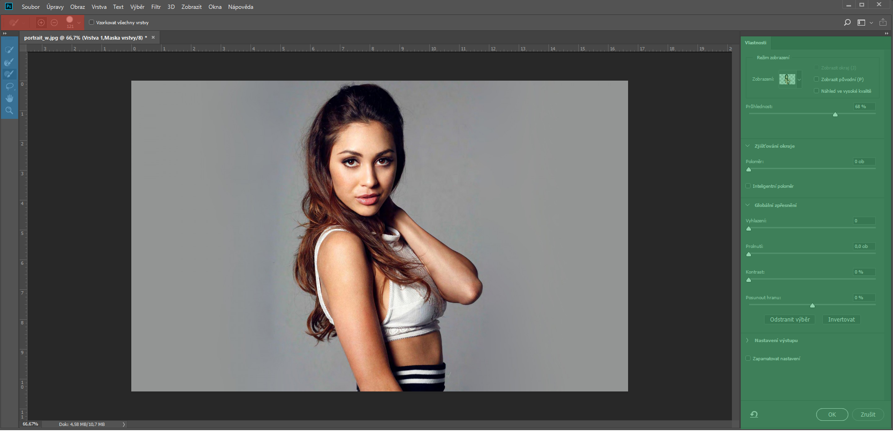This screenshot has width=893, height=432.
Task: Activate the Brush tool in the toolbar
Action: point(9,74)
